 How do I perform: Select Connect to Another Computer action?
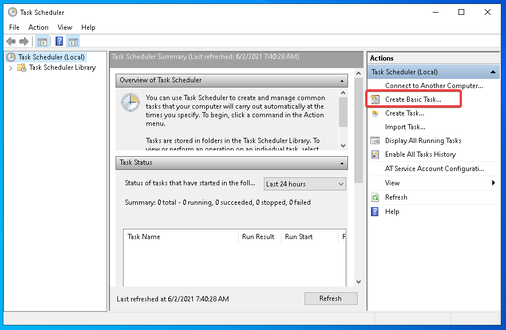point(434,86)
